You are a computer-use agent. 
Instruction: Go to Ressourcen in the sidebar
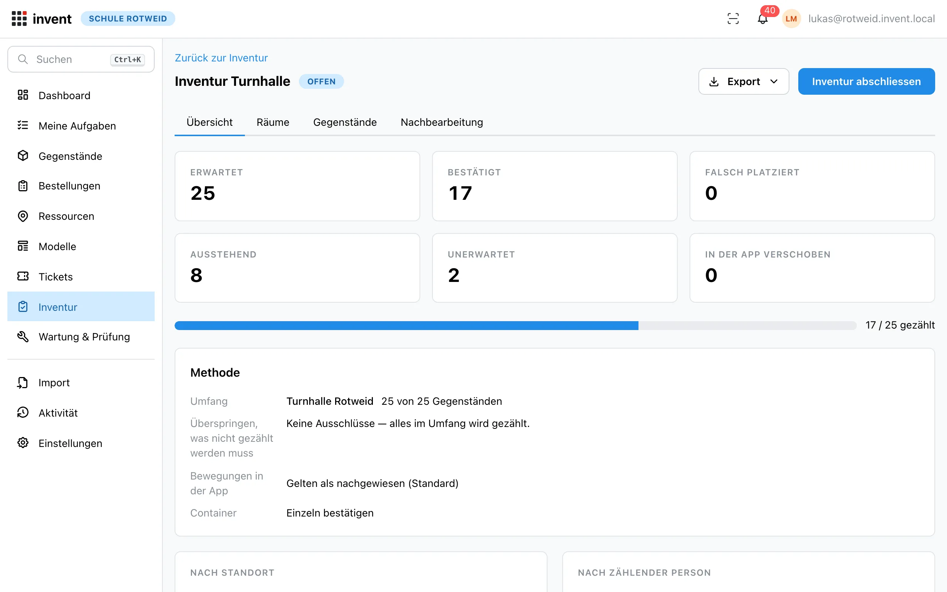(81, 216)
